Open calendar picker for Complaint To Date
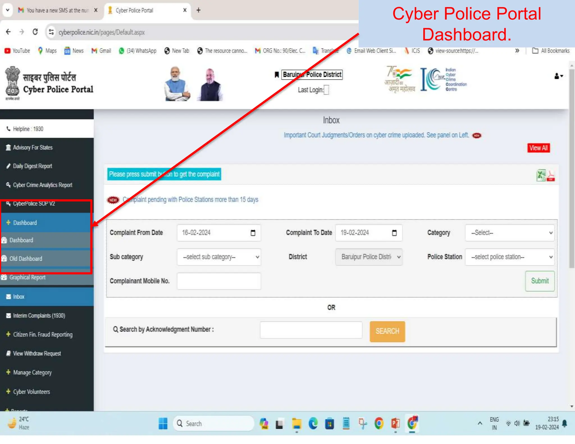 394,233
